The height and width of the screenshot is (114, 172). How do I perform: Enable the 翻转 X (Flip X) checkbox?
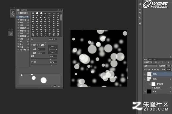point(32,45)
